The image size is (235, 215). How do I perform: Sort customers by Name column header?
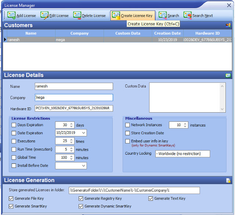click(31, 33)
